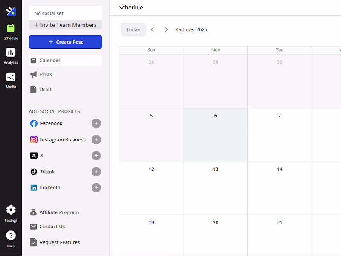Click the Tiktok profile icon
Viewport: 341px width, 256px height.
pyautogui.click(x=33, y=172)
